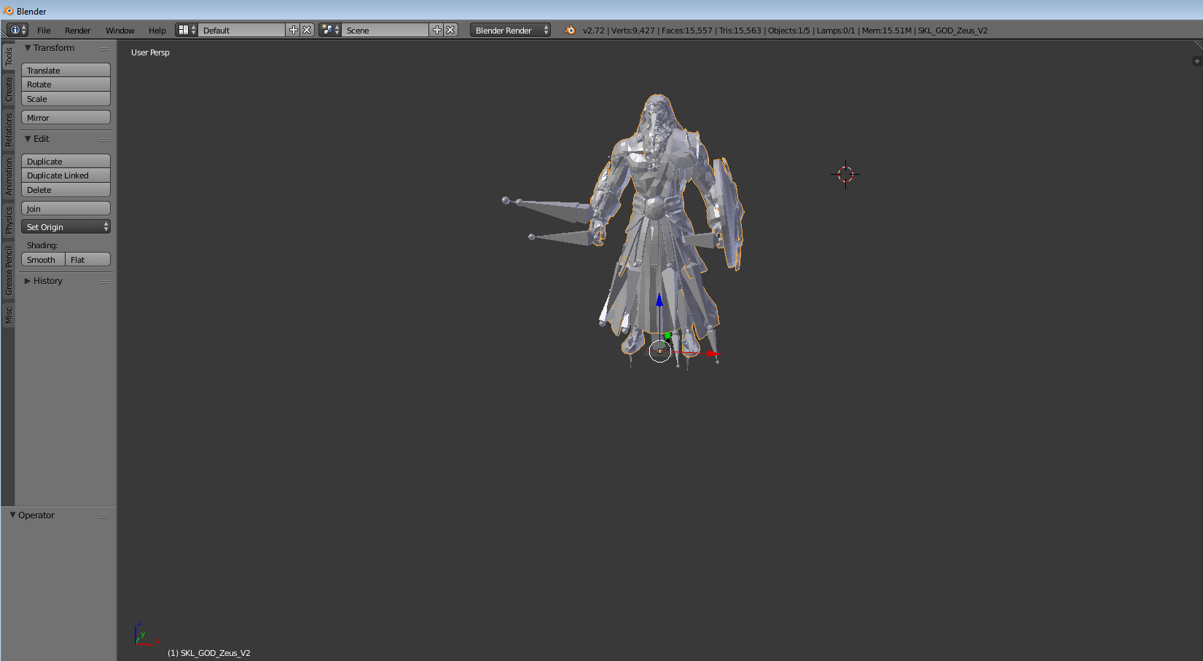The image size is (1203, 661).
Task: Open the Window menu
Action: 119,31
